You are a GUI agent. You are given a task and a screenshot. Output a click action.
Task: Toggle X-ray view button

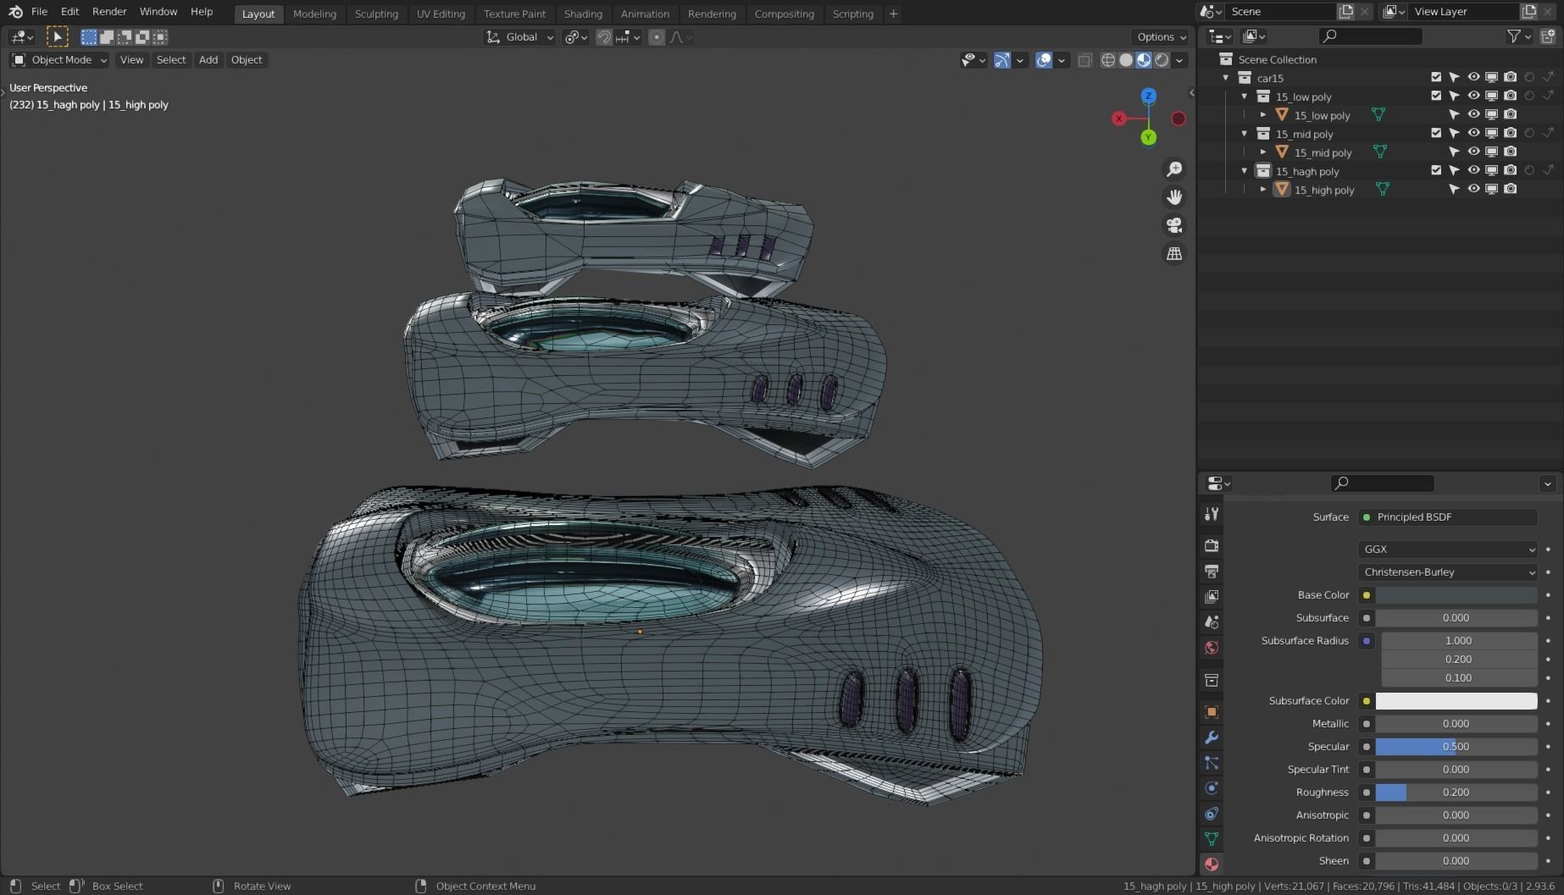[1084, 60]
